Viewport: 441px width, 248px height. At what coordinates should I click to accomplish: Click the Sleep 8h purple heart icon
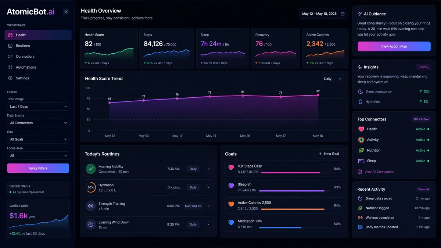pyautogui.click(x=231, y=186)
